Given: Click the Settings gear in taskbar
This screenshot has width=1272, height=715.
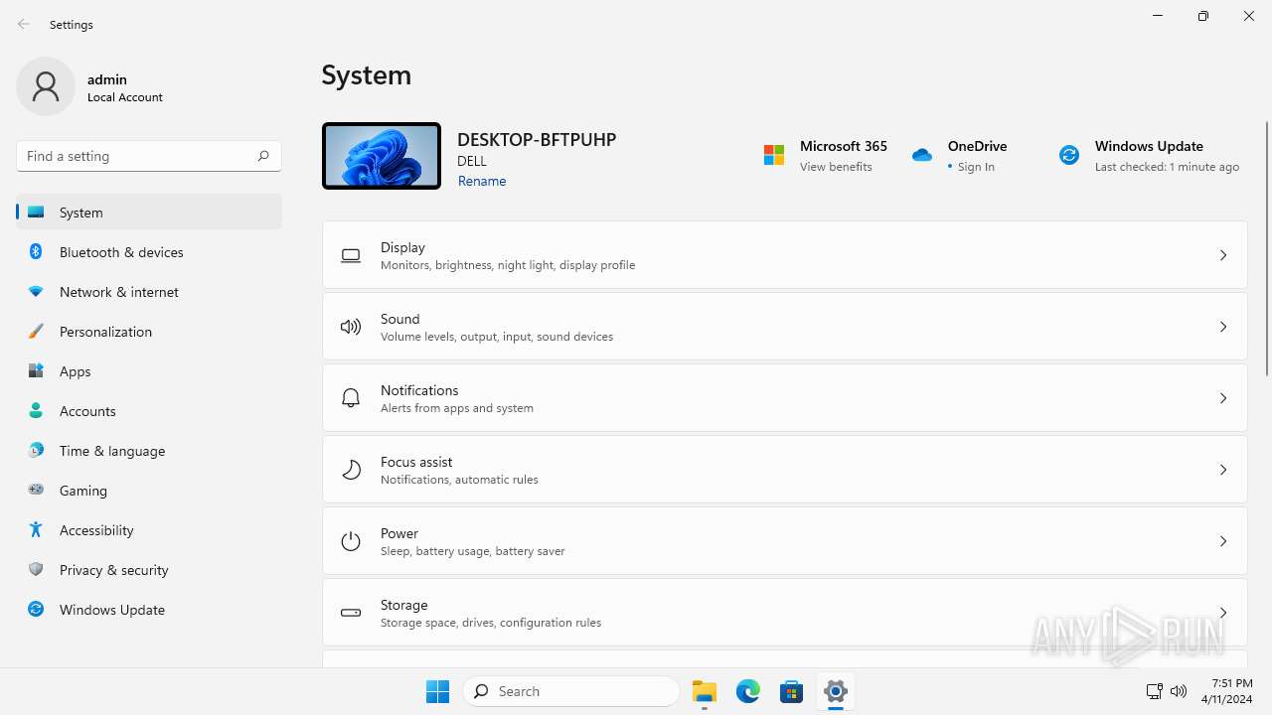Looking at the screenshot, I should pos(836,691).
